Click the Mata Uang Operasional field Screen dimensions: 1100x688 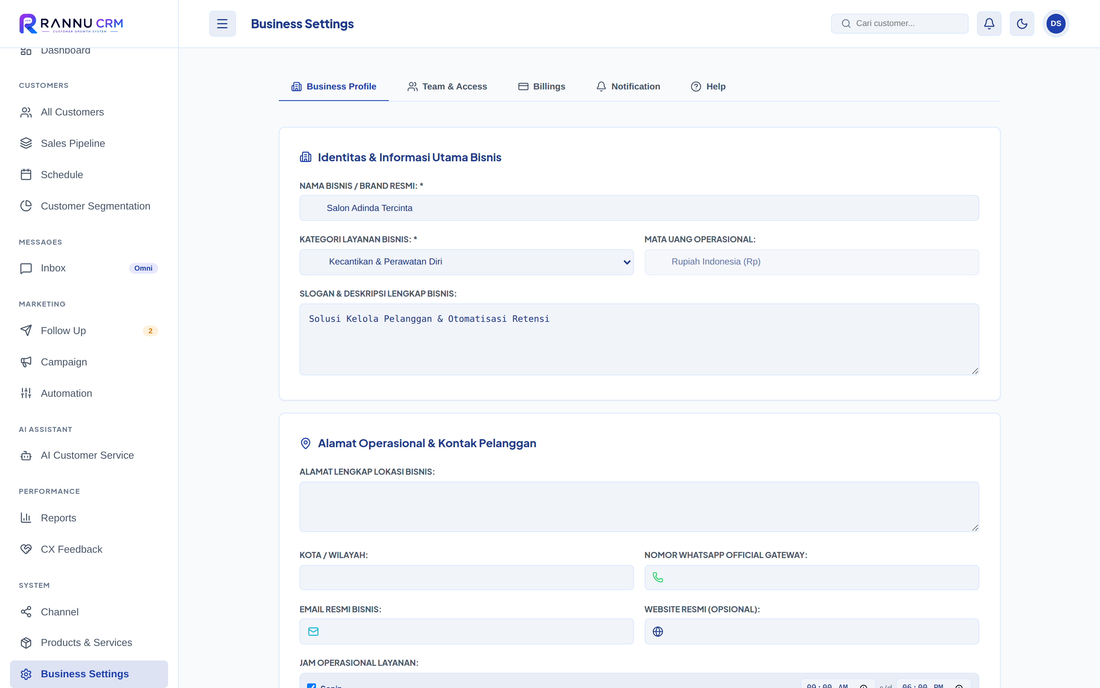pyautogui.click(x=811, y=262)
